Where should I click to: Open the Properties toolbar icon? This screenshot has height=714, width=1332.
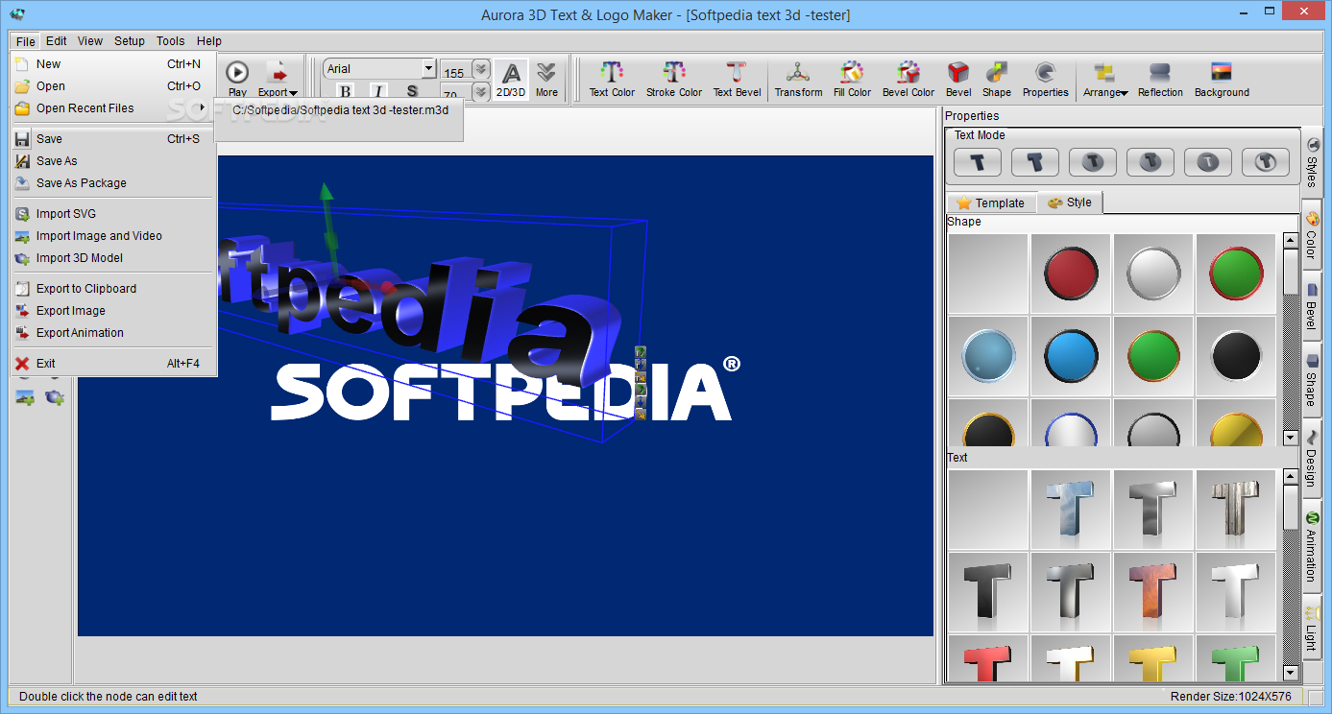coord(1045,79)
